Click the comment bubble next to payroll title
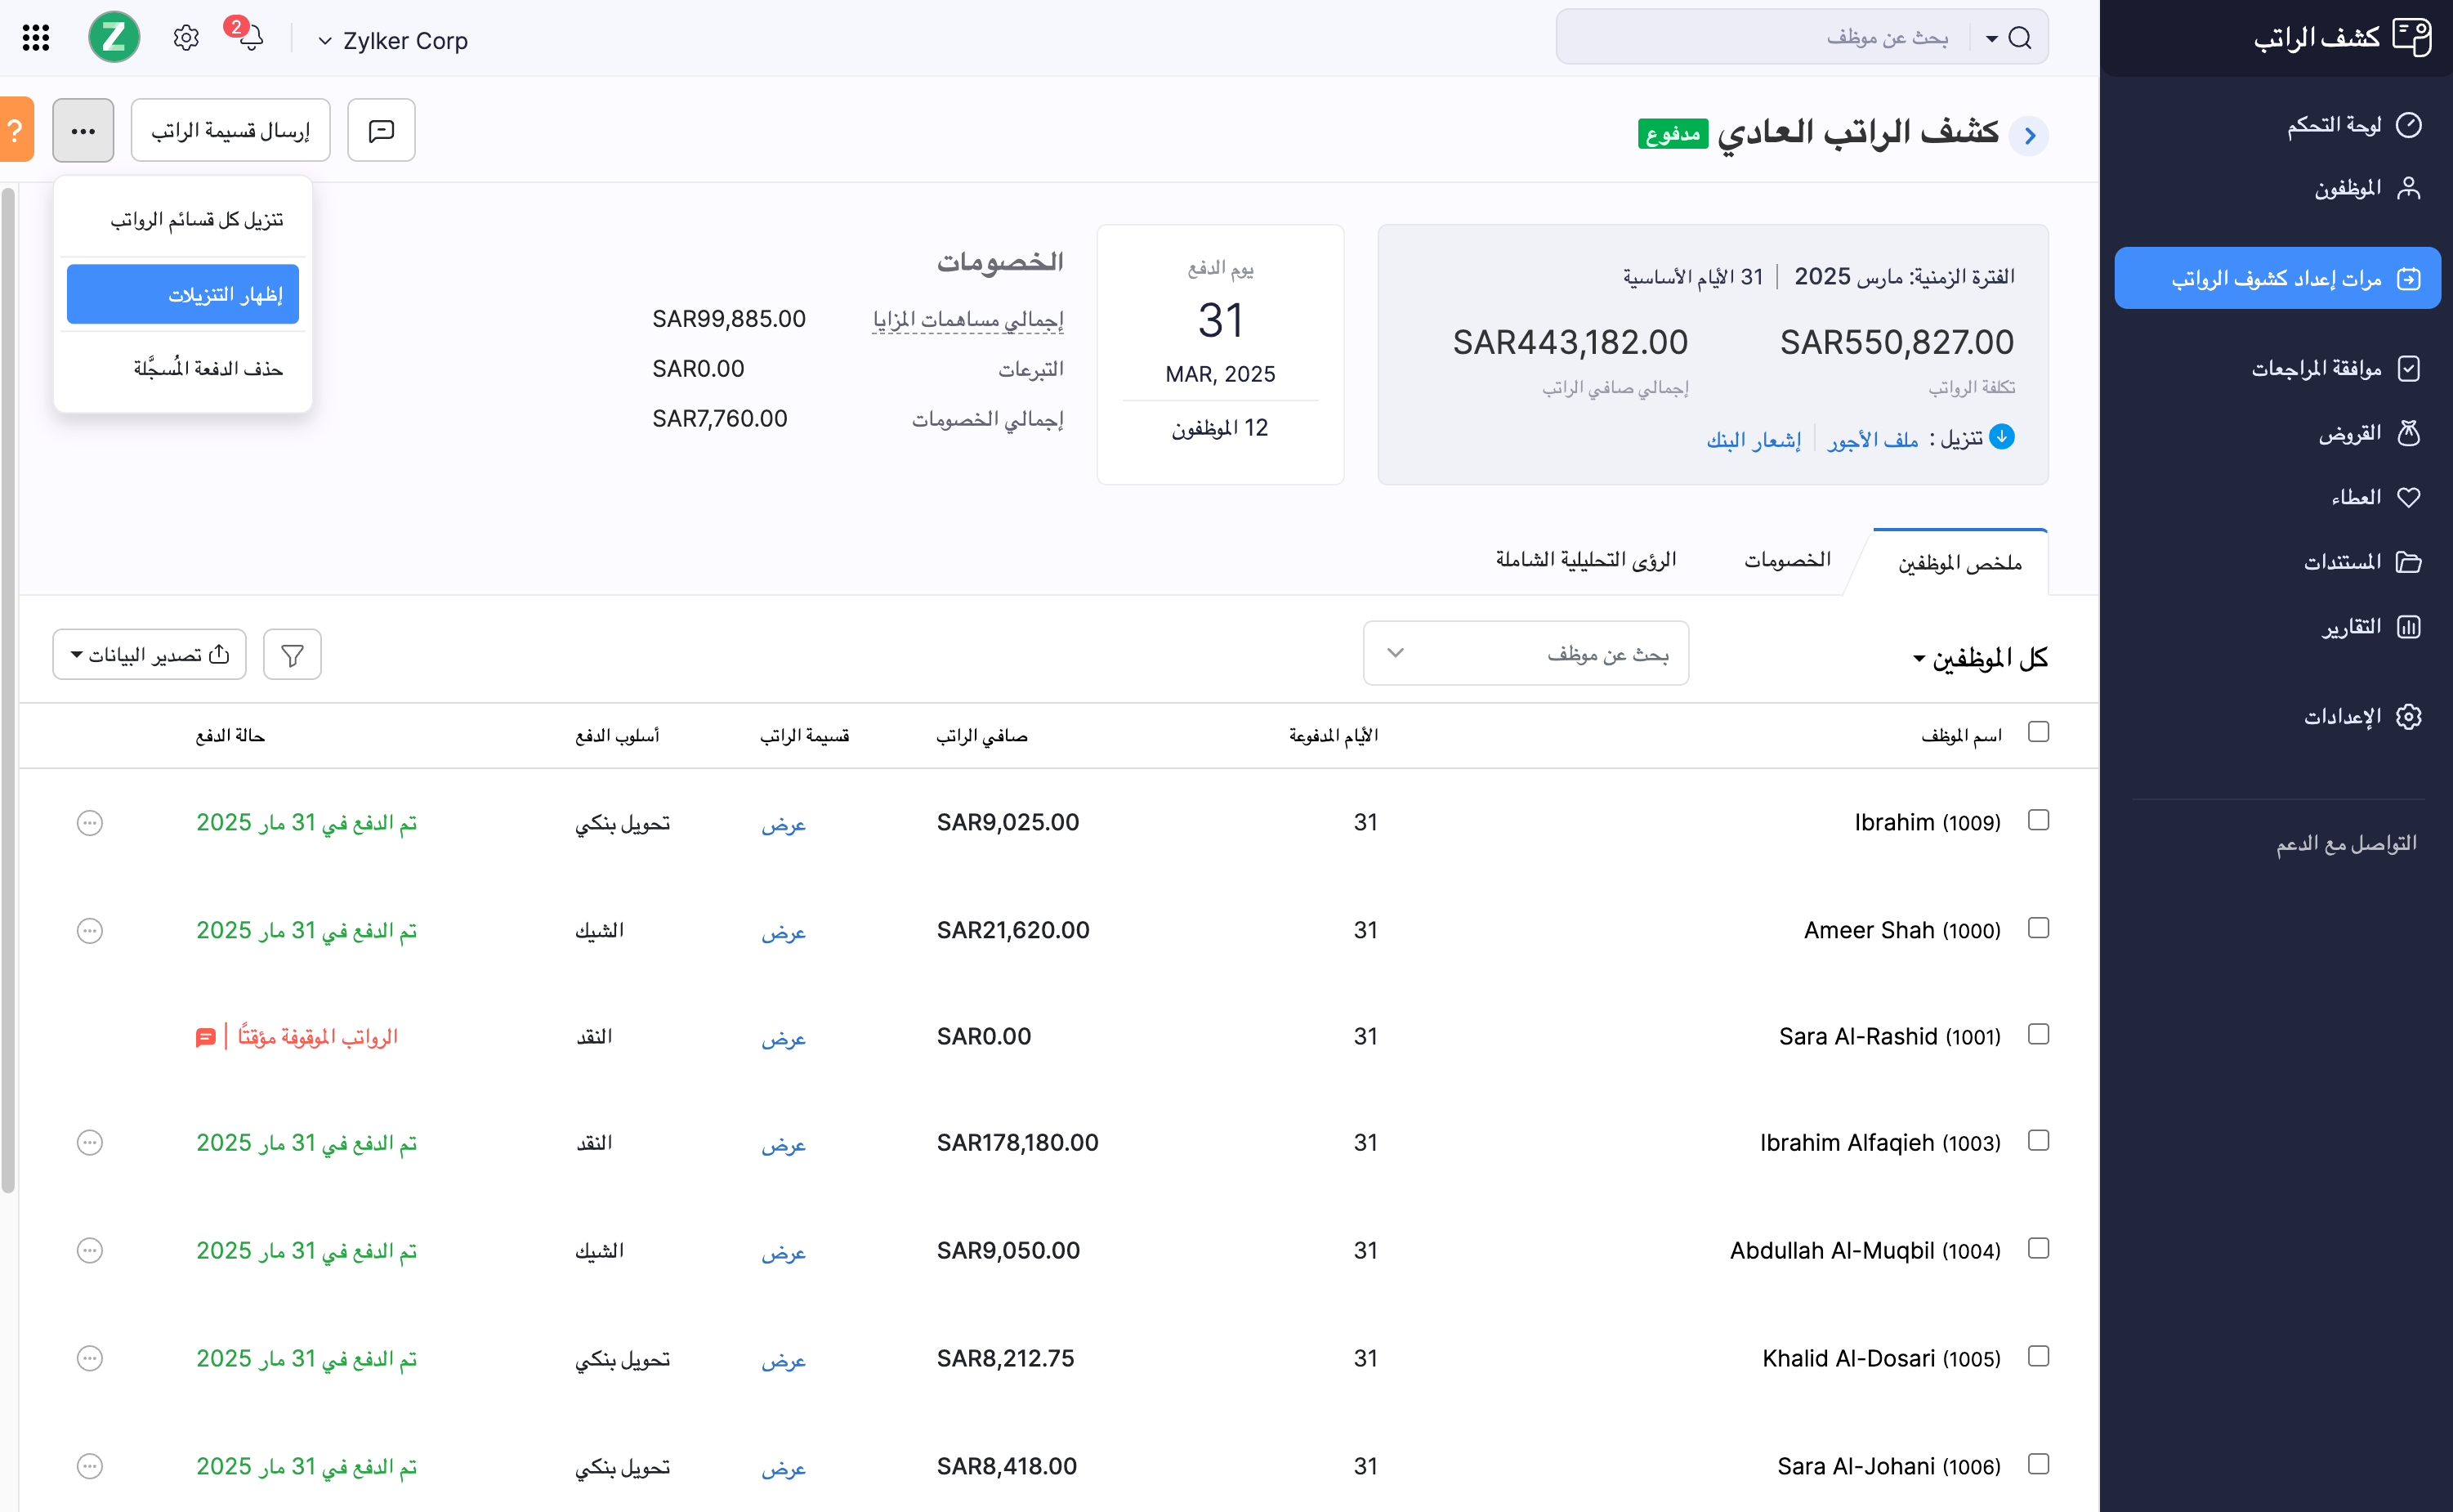This screenshot has width=2453, height=1512. click(381, 130)
